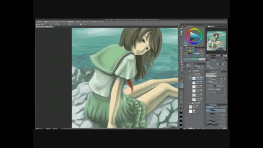
Task: Adjust the black-to-white slider under the hue slider
Action: tap(193, 53)
